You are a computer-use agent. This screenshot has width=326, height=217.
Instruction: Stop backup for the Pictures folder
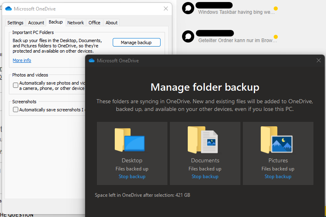click(278, 177)
